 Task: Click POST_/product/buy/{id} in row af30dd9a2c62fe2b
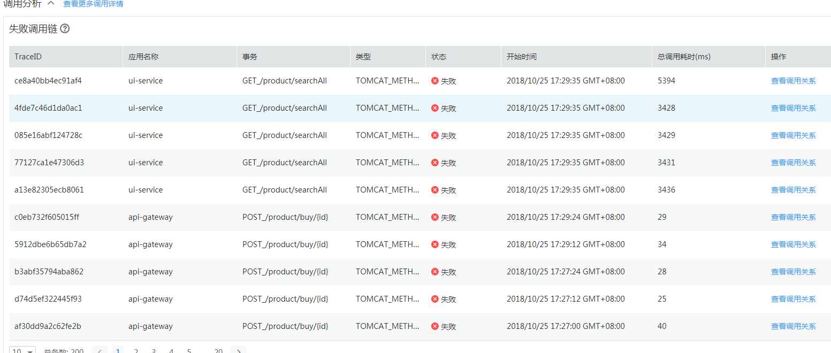285,326
